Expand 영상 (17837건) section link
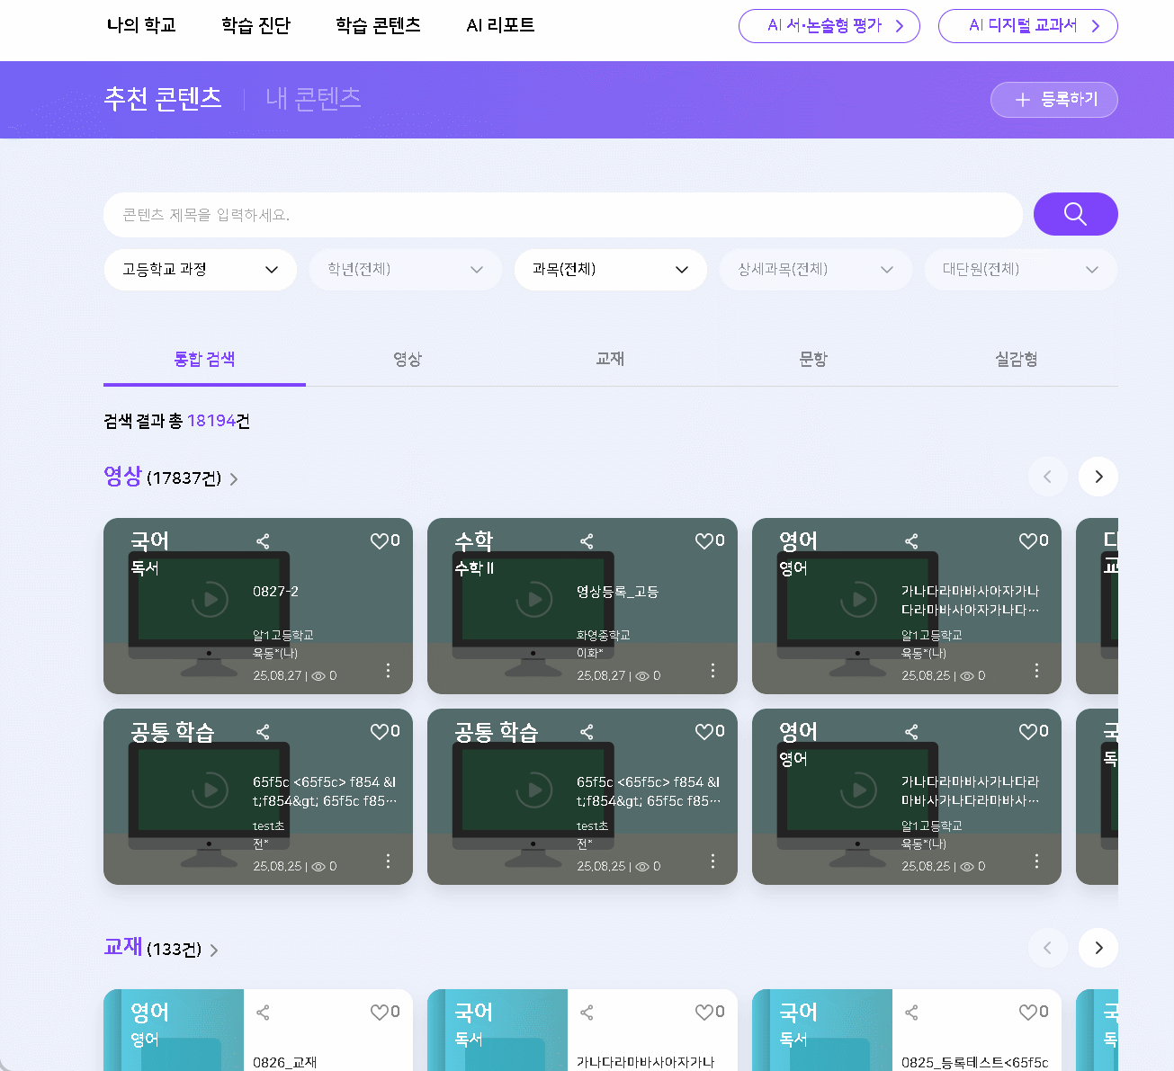This screenshot has width=1174, height=1071. point(171,477)
